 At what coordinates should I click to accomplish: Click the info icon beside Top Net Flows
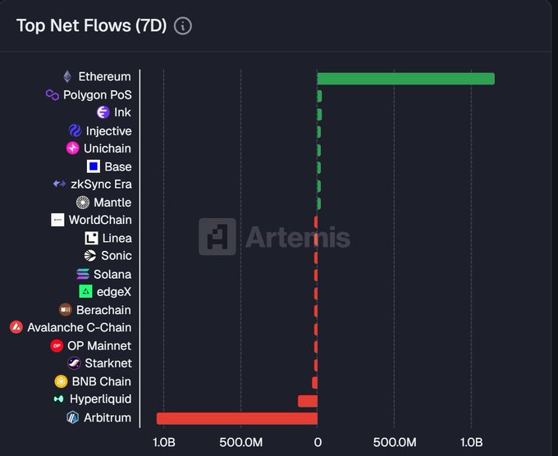183,25
